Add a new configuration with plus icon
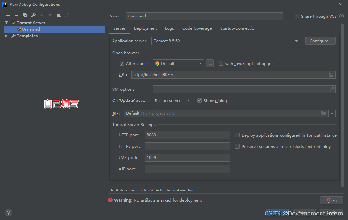The height and width of the screenshot is (220, 348). (8, 15)
